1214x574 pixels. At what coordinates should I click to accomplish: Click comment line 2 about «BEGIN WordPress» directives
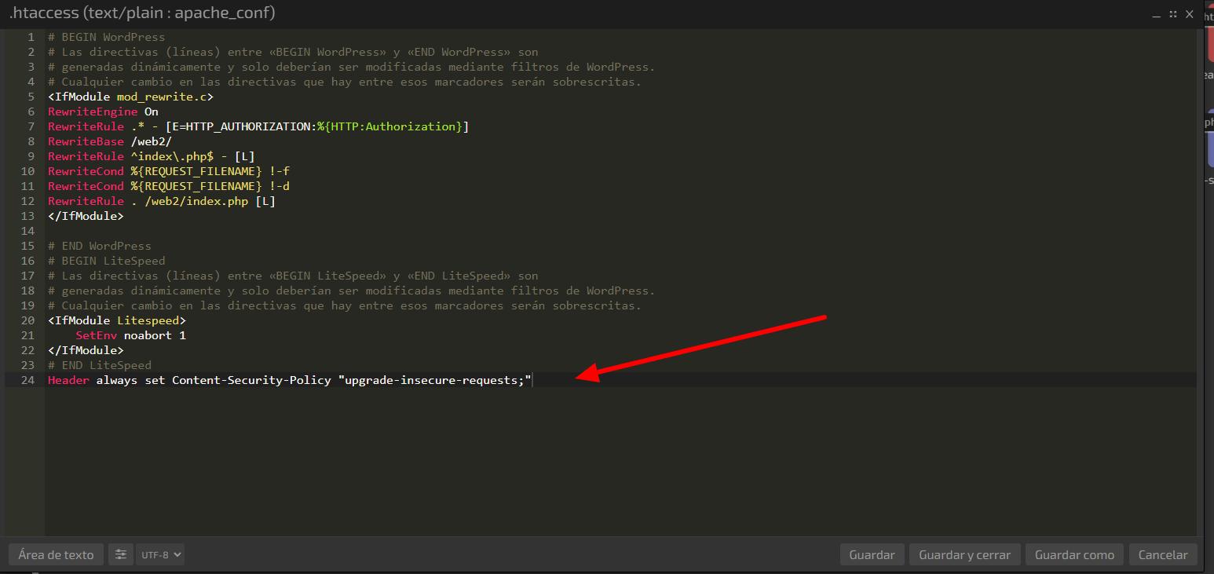click(293, 52)
